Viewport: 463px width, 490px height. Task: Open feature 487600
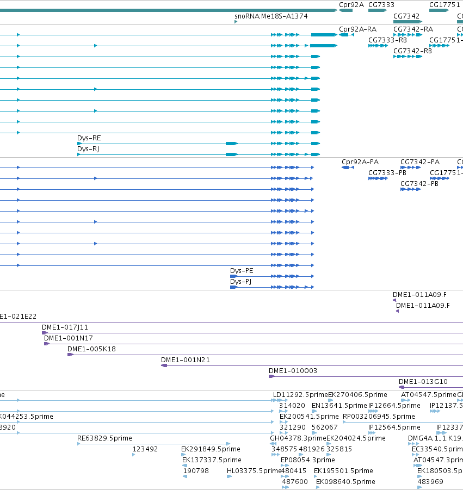coord(295,481)
